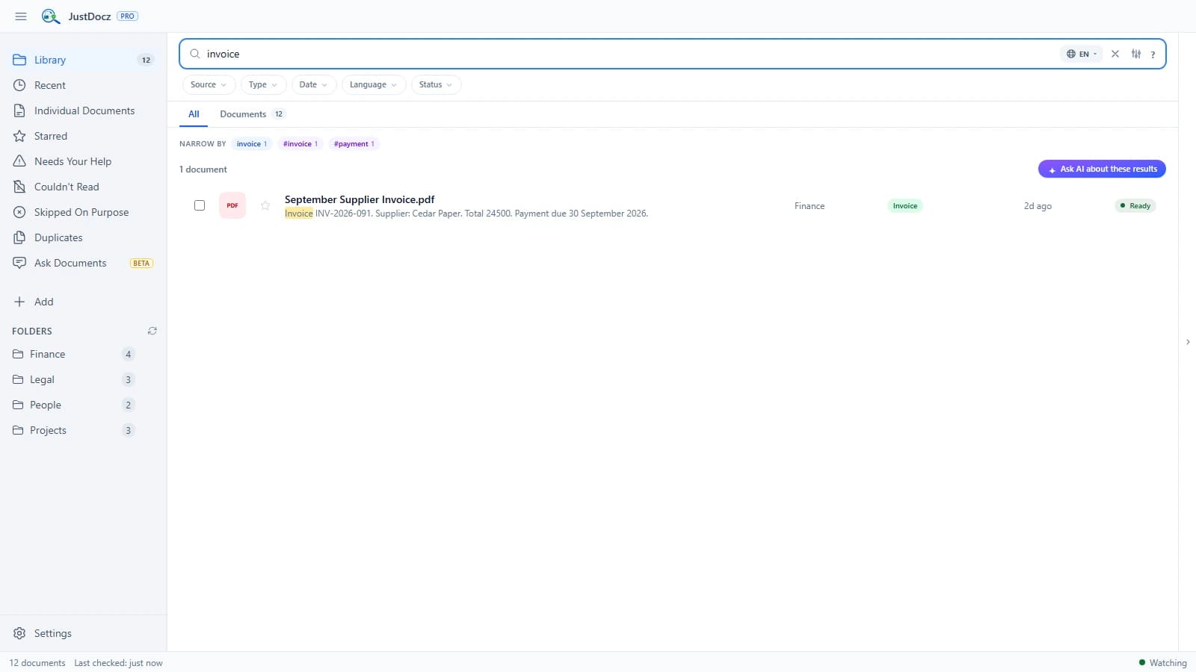Change search language EN selector

point(1081,54)
